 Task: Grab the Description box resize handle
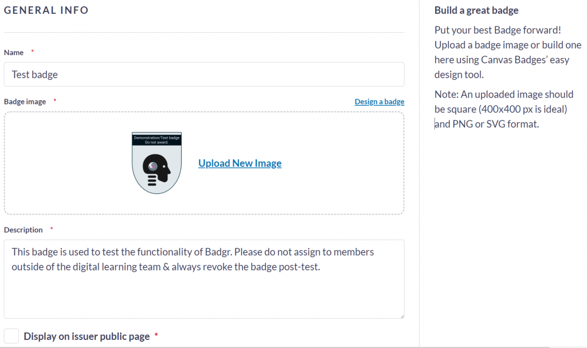tap(402, 316)
